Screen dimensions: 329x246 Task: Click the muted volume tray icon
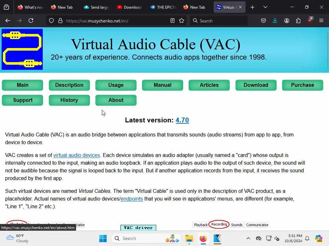(277, 238)
